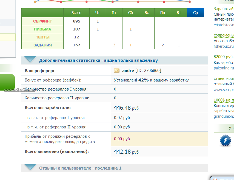Click the envelope icon next to andre

pos(117,71)
